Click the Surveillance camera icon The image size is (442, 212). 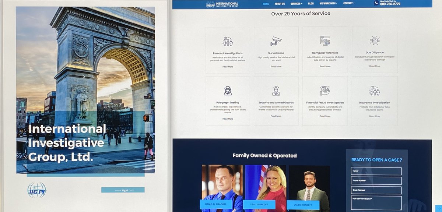[276, 41]
